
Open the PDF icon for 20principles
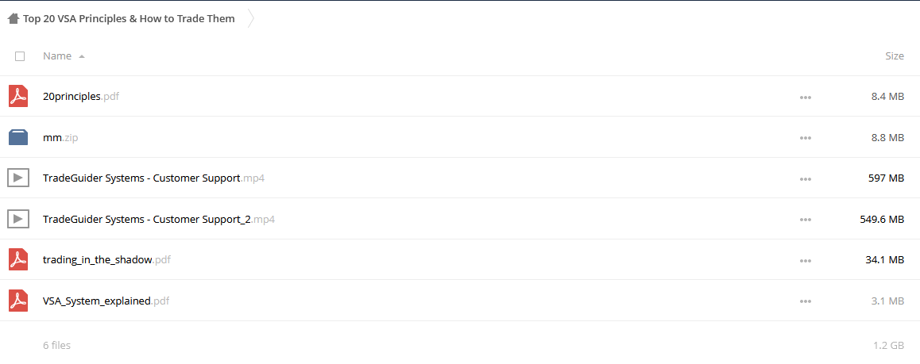point(18,96)
